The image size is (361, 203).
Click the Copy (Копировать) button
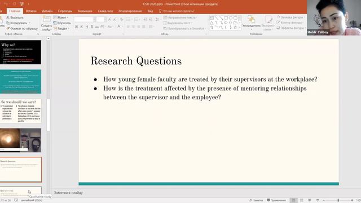point(16,23)
